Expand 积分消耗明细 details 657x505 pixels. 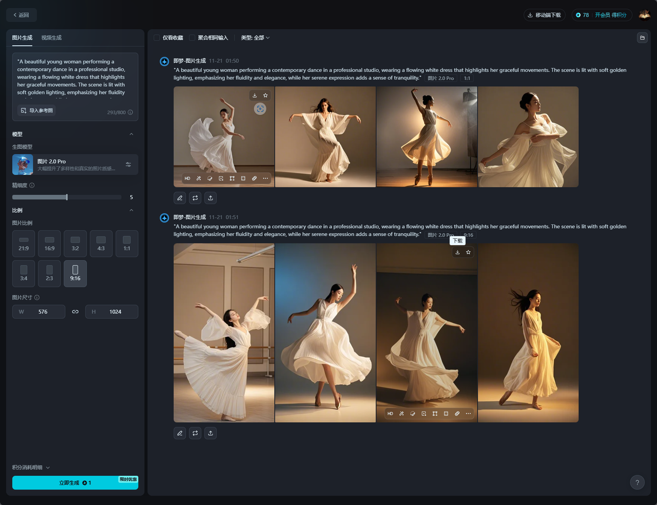pyautogui.click(x=31, y=467)
